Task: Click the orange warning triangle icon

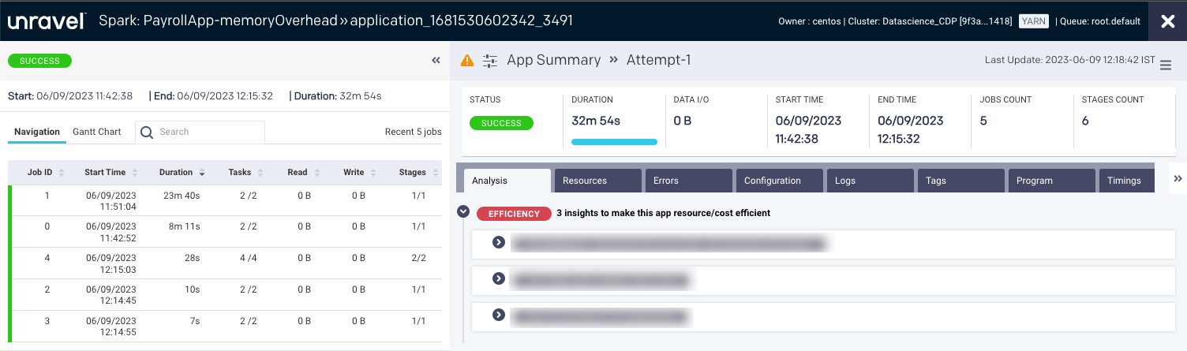Action: click(467, 61)
